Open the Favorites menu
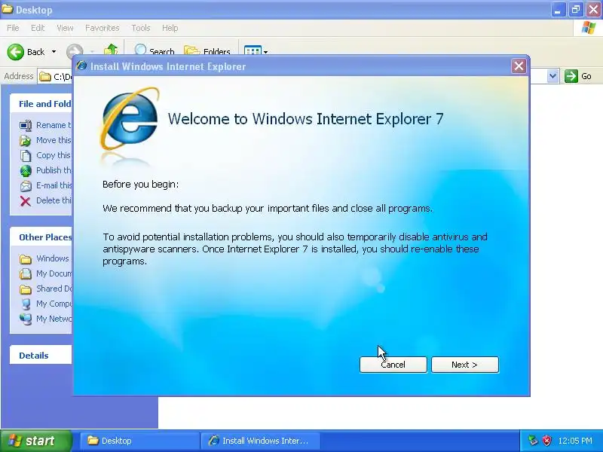 coord(103,28)
